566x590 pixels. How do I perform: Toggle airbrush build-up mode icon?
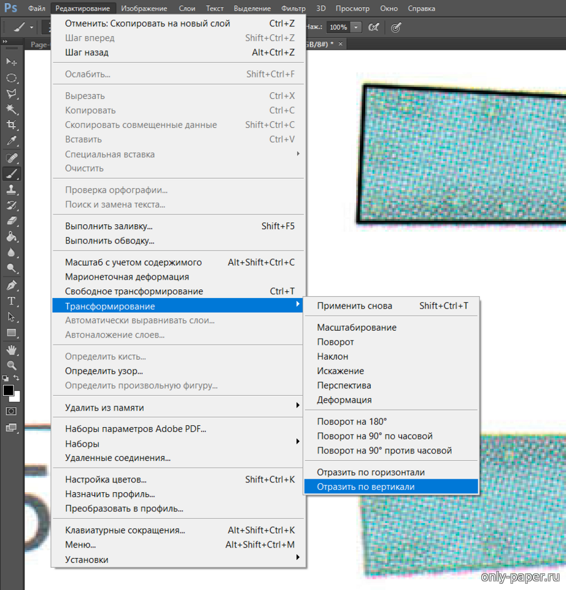tap(373, 28)
